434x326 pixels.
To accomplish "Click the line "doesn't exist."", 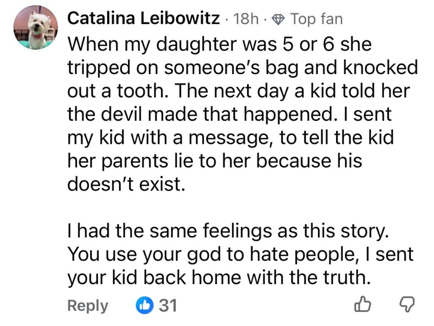I will click(x=126, y=185).
